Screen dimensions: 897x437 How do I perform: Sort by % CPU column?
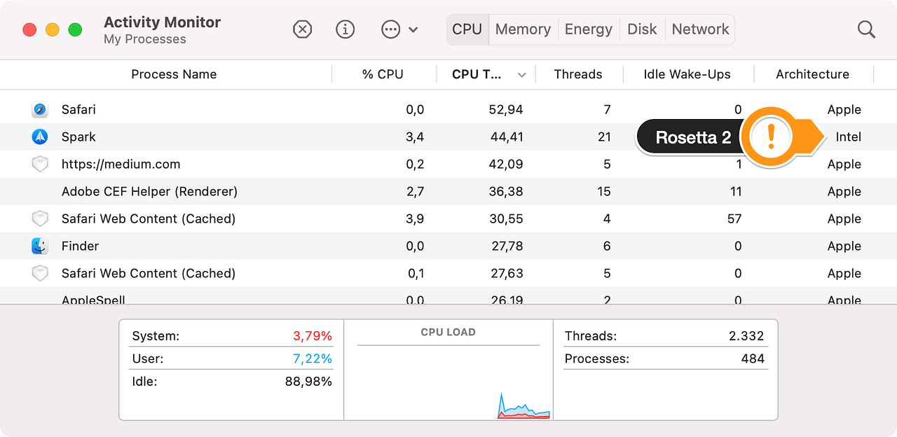383,74
